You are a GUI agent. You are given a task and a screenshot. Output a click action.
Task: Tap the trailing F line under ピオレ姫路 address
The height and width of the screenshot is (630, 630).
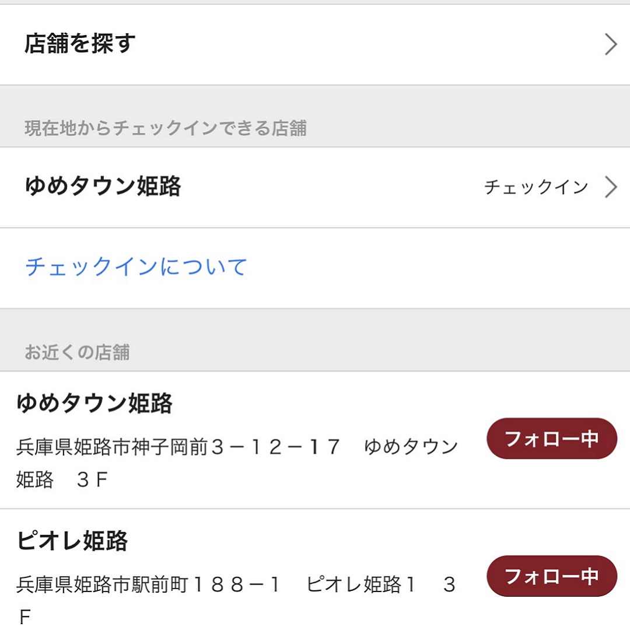coord(25,617)
